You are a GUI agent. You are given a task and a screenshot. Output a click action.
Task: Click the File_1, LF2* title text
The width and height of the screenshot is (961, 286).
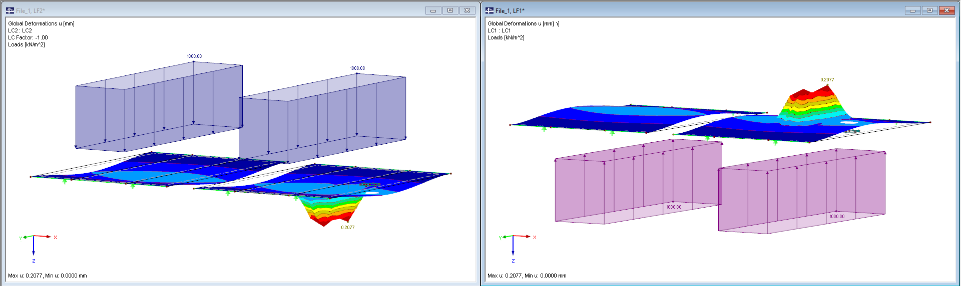[31, 11]
